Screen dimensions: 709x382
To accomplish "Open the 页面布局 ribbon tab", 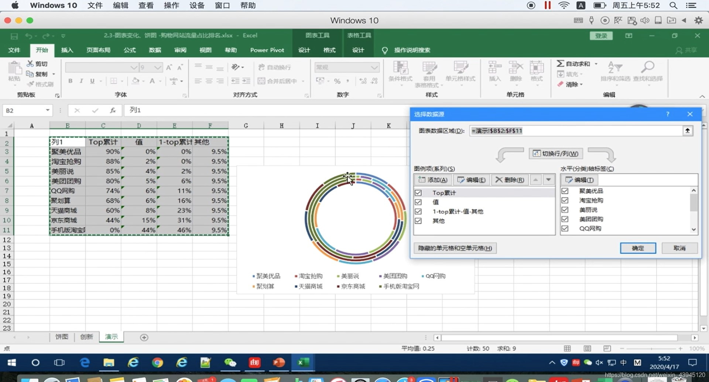I will click(x=98, y=50).
